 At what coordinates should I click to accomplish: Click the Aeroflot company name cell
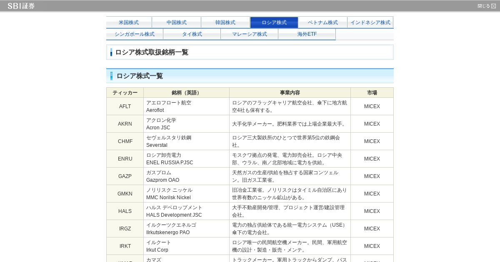[x=186, y=106]
